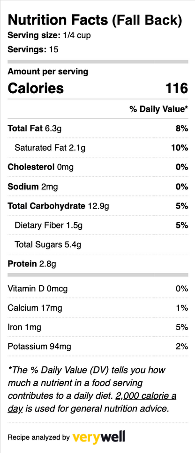Viewport: 195px width, 453px height.
Task: Click the Recipe analyzed by text
Action: 38,437
